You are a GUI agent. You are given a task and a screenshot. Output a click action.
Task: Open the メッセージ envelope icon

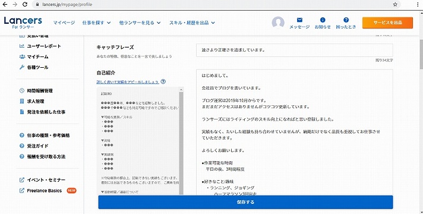pyautogui.click(x=299, y=20)
